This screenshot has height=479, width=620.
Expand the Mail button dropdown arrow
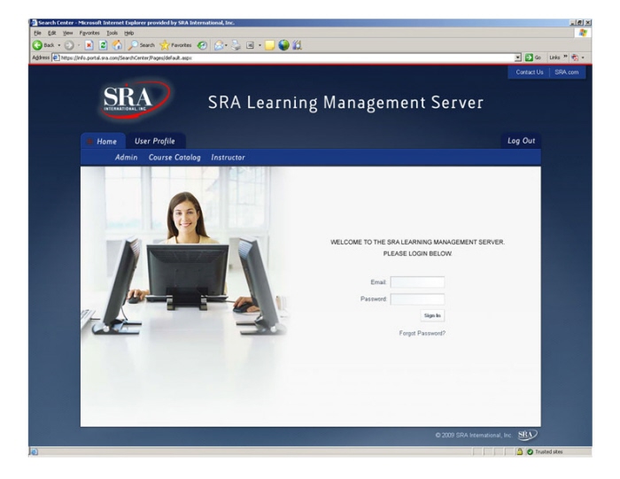(x=226, y=45)
